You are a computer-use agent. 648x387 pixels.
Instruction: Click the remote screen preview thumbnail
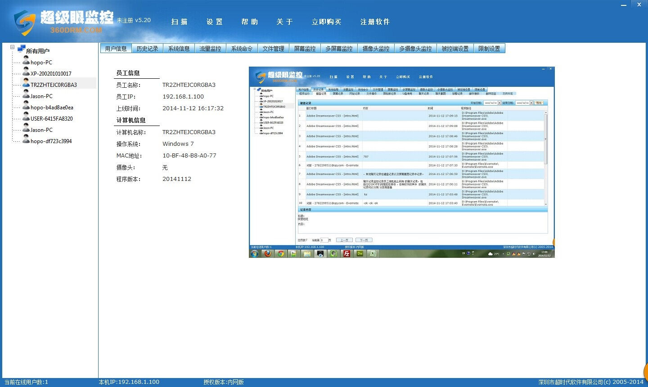pos(401,162)
